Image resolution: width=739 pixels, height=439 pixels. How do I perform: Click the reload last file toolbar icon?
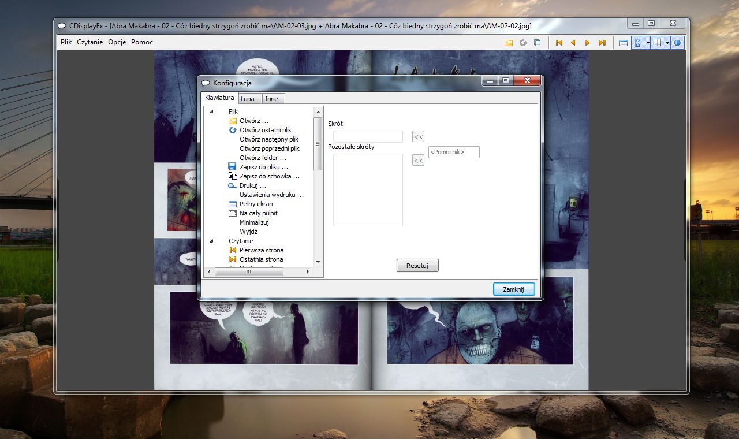tap(523, 43)
